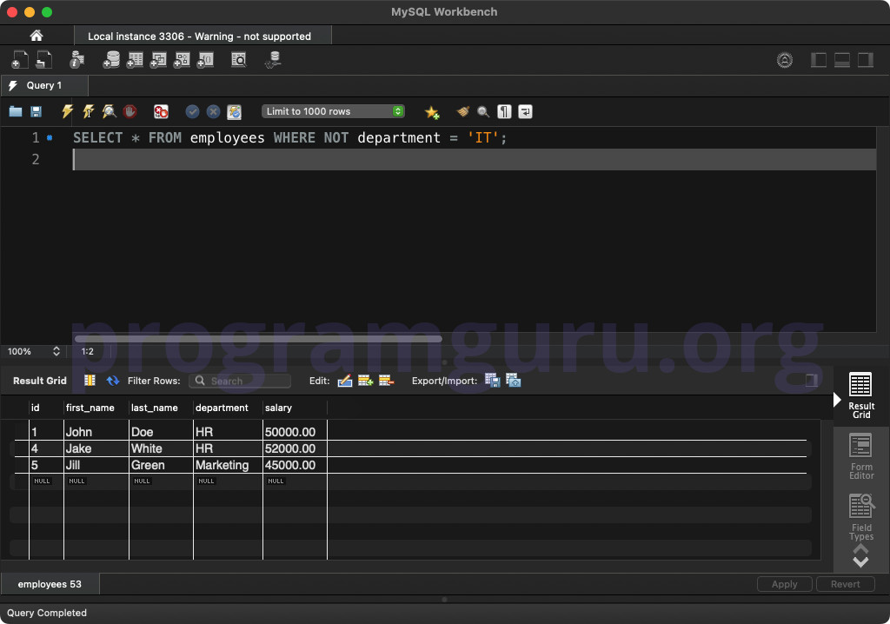Open find panel magnifier icon in editor toolbar
890x624 pixels.
[x=483, y=111]
